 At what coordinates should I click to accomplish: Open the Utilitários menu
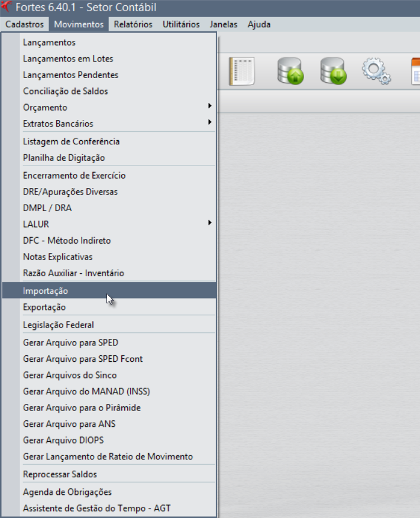[181, 24]
